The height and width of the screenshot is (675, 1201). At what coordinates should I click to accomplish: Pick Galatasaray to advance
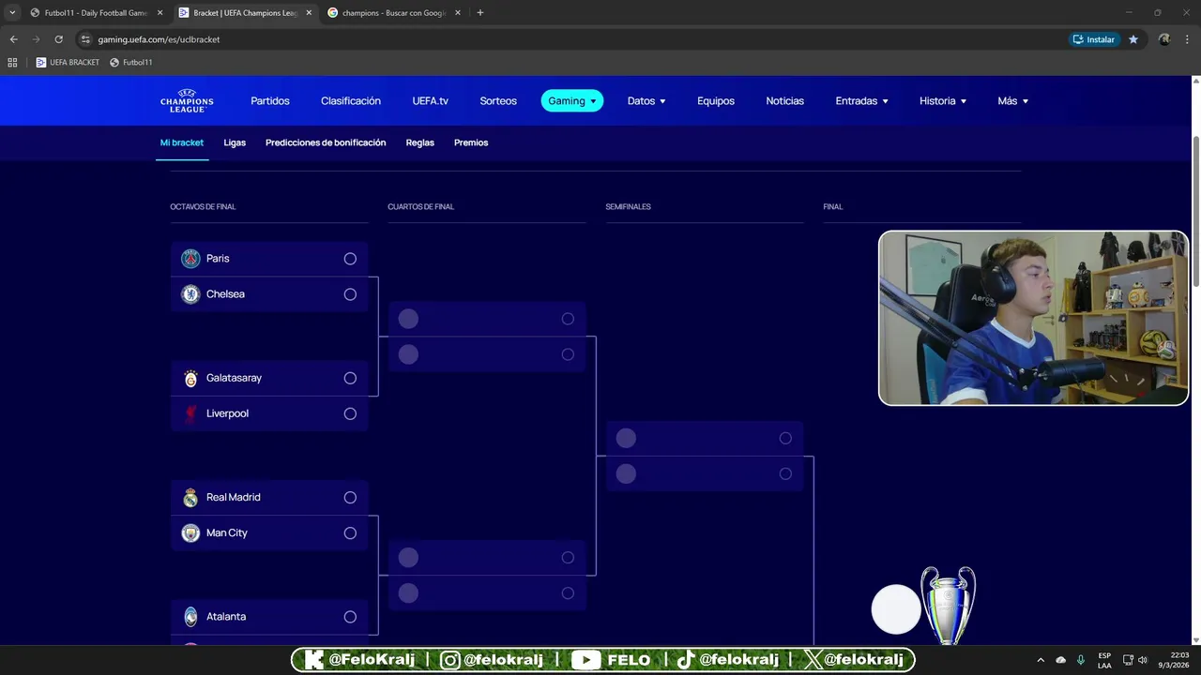pos(350,378)
